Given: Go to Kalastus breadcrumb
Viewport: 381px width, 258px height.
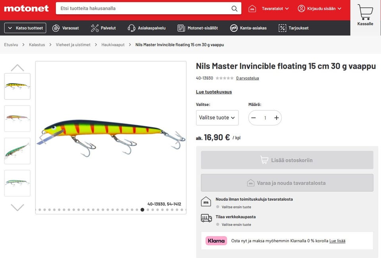Looking at the screenshot, I should [37, 45].
